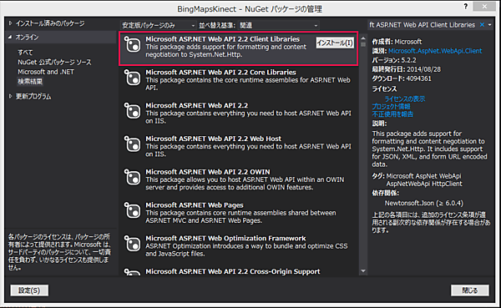Click the Web API 2.2 OWIN package icon
501x308 pixels.
(x=132, y=177)
